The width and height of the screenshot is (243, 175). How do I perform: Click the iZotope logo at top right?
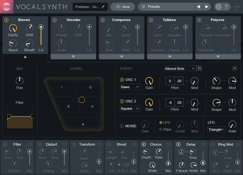(x=237, y=7)
